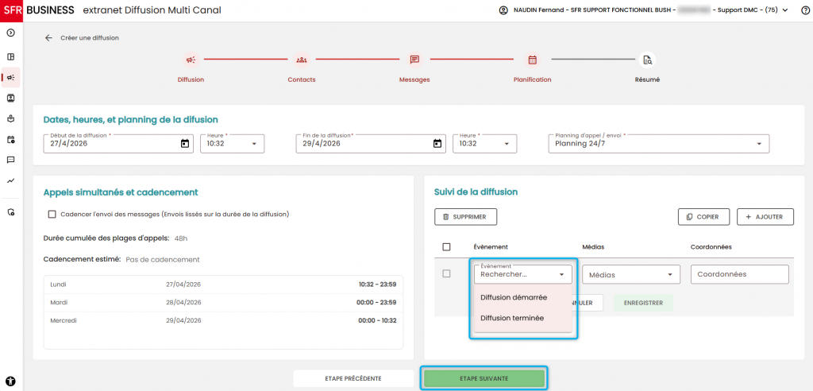Open the start Heure 10:32 dropdown
The height and width of the screenshot is (391, 813).
pos(233,144)
